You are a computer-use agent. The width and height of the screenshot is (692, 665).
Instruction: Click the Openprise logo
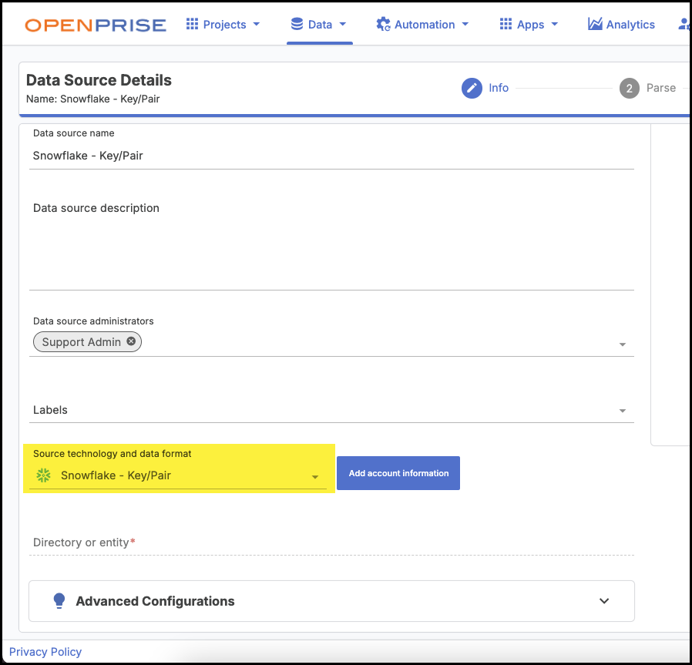click(96, 25)
